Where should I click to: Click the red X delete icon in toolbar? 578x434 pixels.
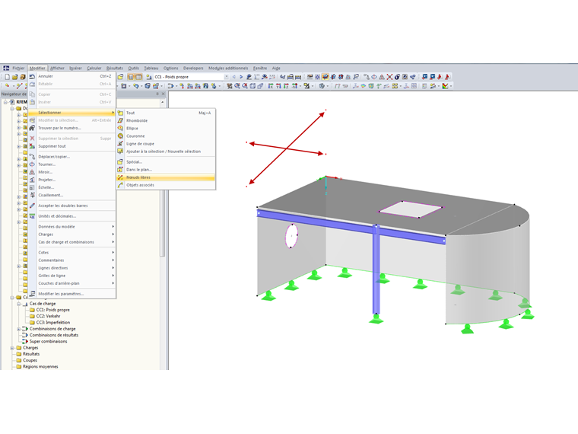coord(389,77)
